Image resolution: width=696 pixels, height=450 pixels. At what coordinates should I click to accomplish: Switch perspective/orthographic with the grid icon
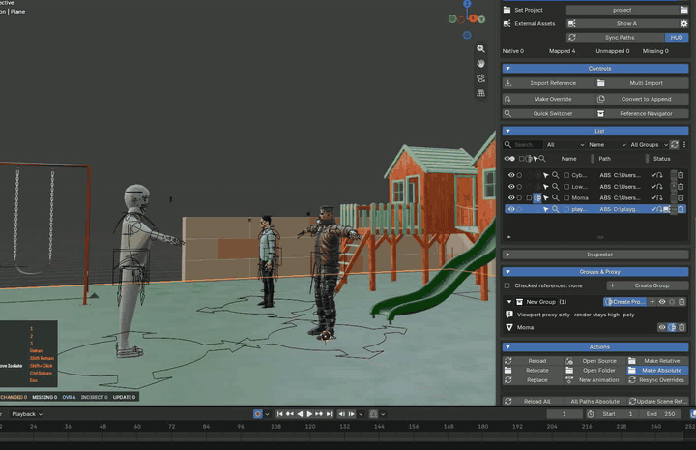[480, 93]
